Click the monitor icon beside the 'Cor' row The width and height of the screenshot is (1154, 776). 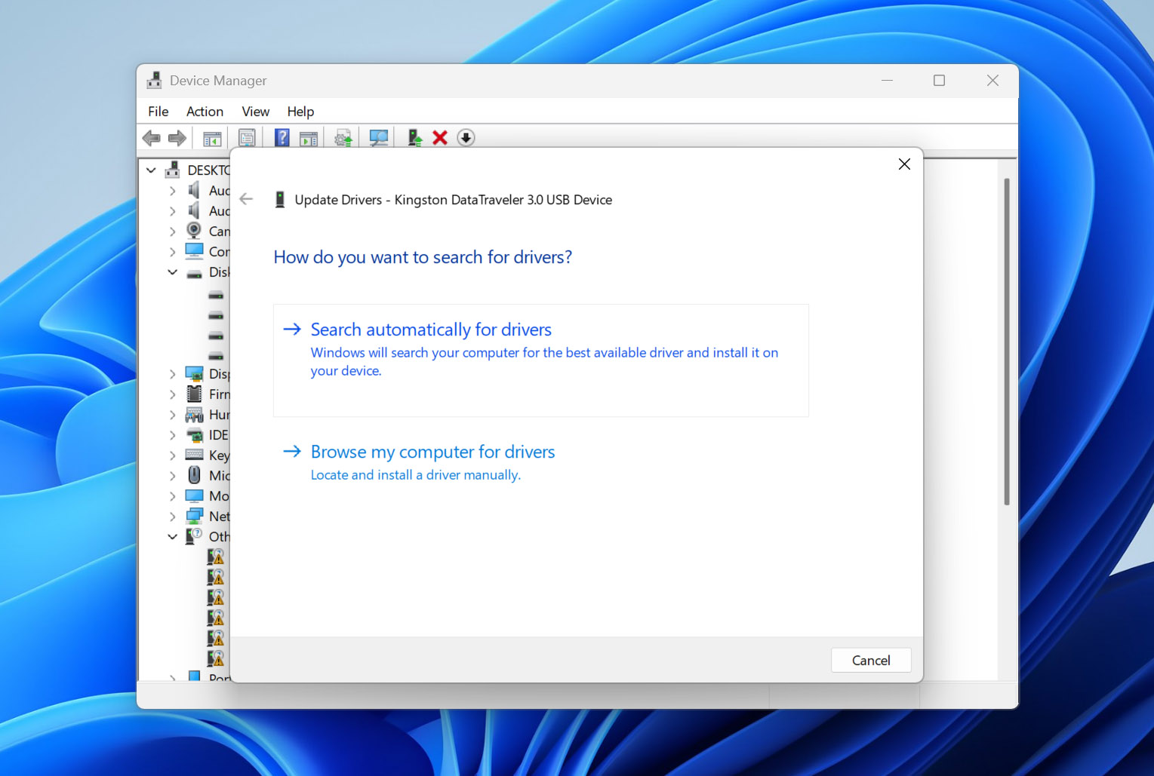pos(194,251)
